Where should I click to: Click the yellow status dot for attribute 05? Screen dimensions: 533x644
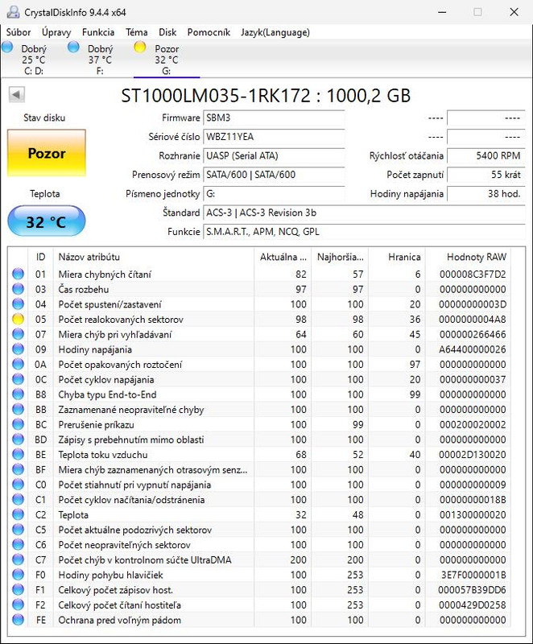(x=18, y=319)
